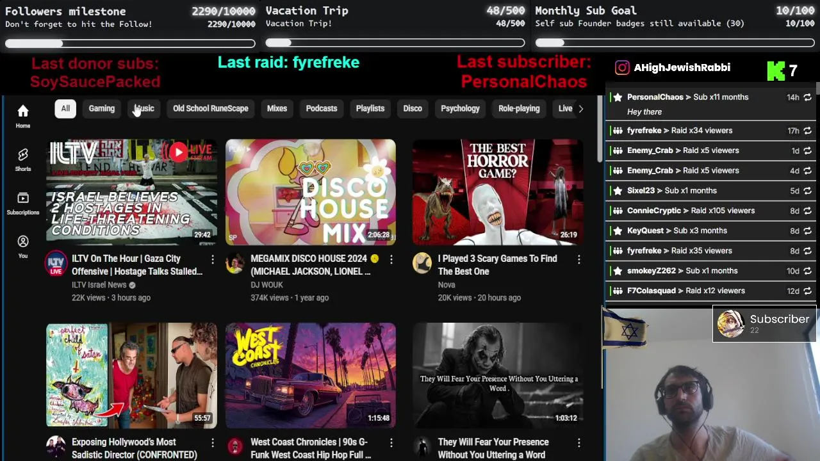Open MEGAMIX DISCO HOUSE 2024 title

(x=314, y=265)
